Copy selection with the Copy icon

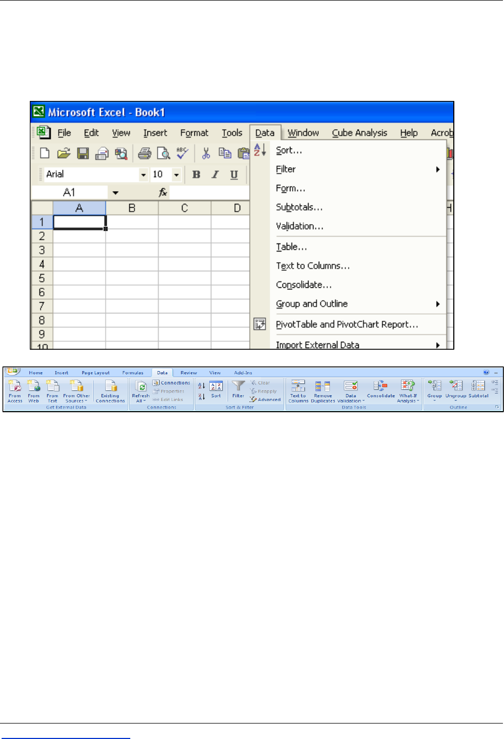[x=225, y=154]
